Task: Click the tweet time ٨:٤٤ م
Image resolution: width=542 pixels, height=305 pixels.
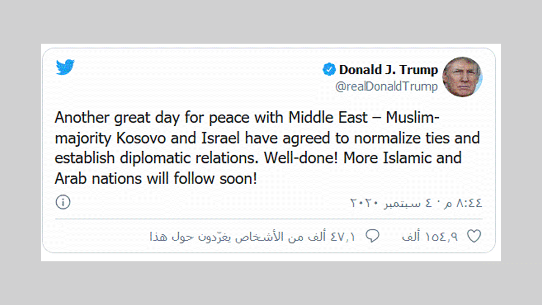Action: point(465,203)
